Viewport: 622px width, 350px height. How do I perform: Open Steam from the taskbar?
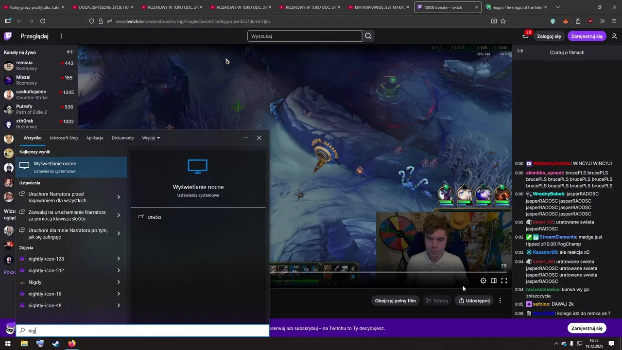[56, 344]
